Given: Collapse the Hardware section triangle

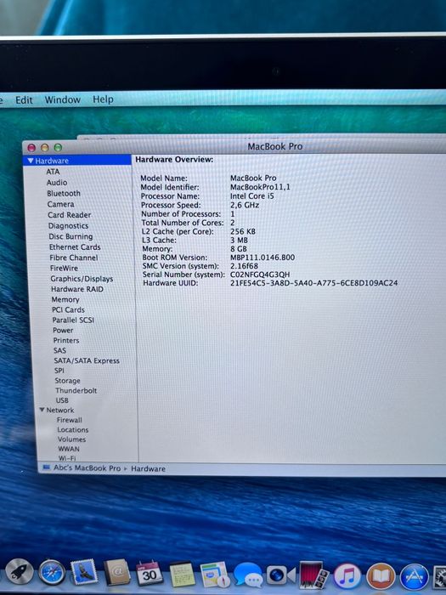Looking at the screenshot, I should coord(31,161).
